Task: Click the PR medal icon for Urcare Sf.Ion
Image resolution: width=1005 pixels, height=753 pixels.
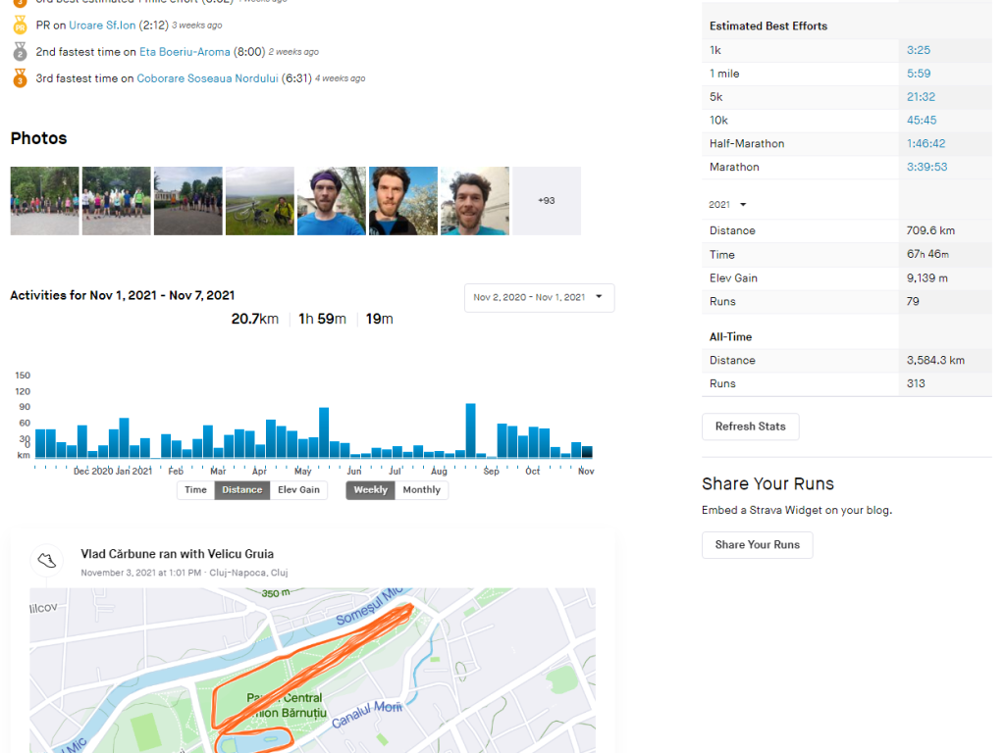Action: (20, 25)
